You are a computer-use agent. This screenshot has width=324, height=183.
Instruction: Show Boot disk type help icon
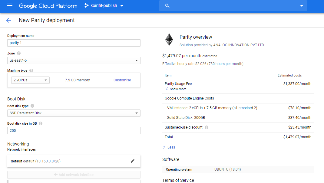32,106
